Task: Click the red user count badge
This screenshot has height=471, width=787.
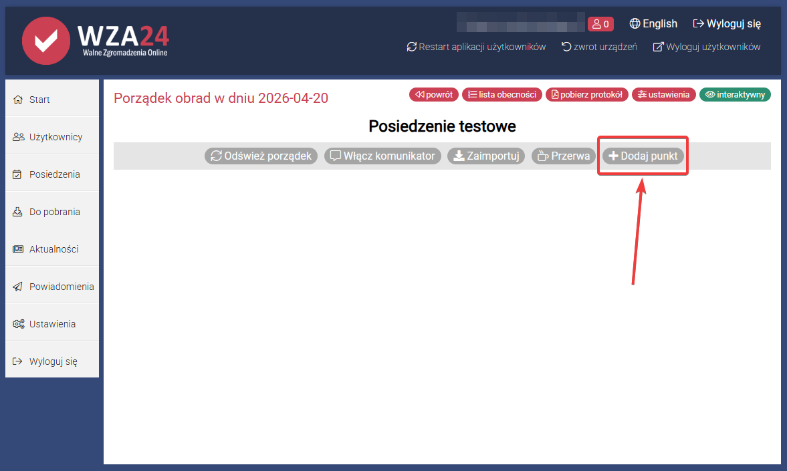Action: (600, 24)
